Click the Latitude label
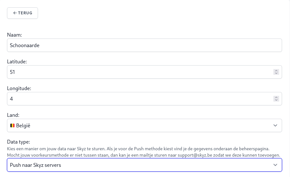290x177 pixels. 17,61
